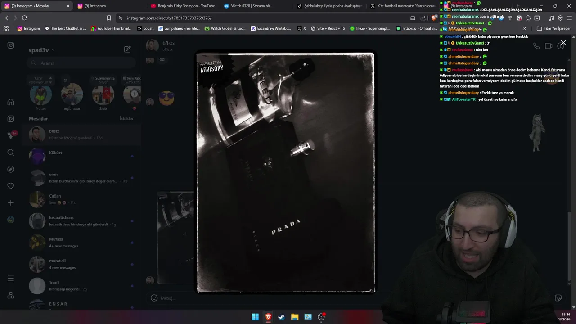576x324 pixels.
Task: Expand hidden bookmarks chevron
Action: (x=525, y=28)
